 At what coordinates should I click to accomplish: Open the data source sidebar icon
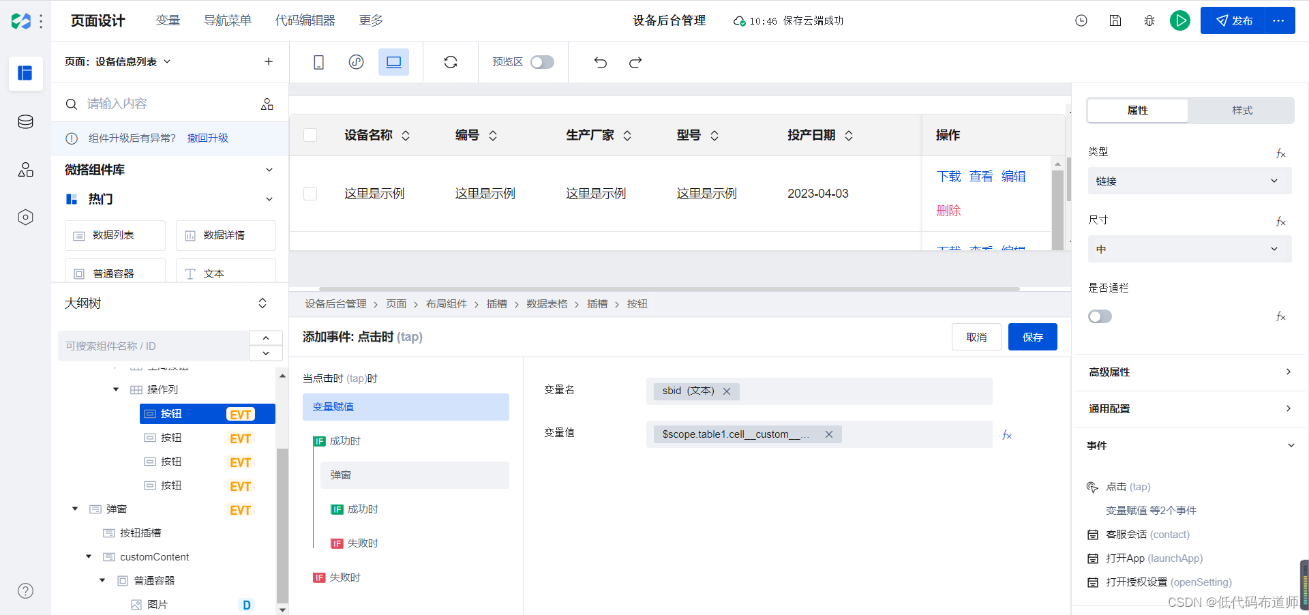coord(26,122)
